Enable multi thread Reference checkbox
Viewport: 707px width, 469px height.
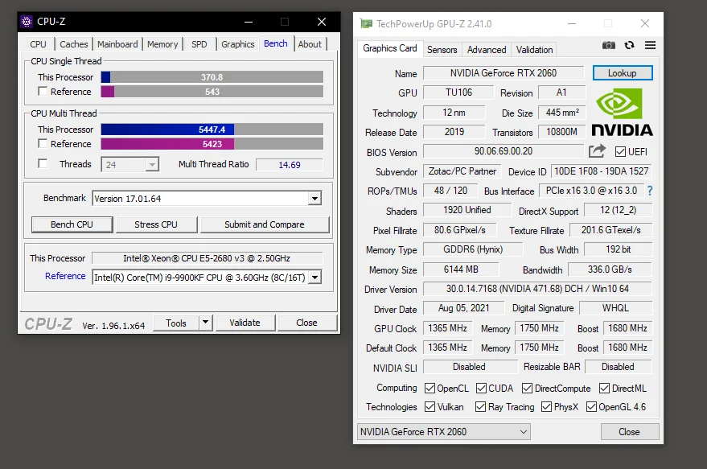[x=43, y=143]
